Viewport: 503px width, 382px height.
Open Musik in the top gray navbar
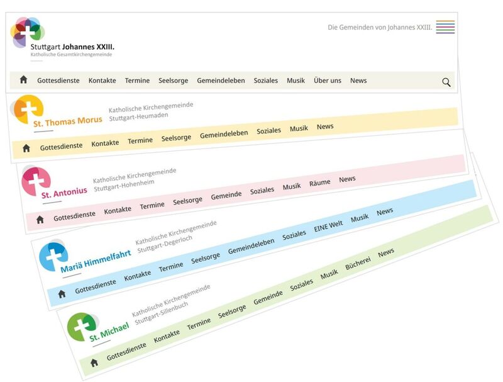point(296,81)
